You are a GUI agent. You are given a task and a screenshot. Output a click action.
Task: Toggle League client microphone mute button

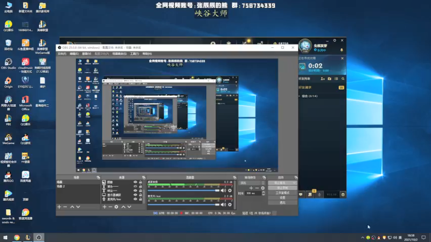pyautogui.click(x=319, y=195)
